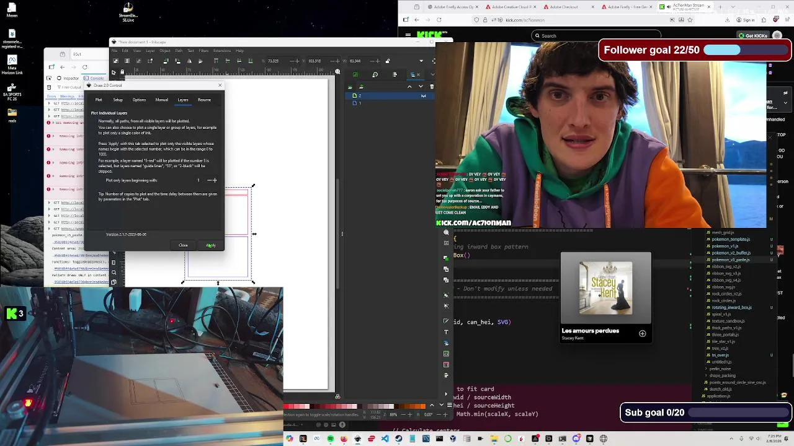
Task: Add Les amours perdues with plus icon
Action: tap(643, 334)
